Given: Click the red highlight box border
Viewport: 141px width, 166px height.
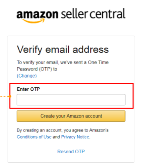Looking at the screenshot, I should tap(71, 83).
